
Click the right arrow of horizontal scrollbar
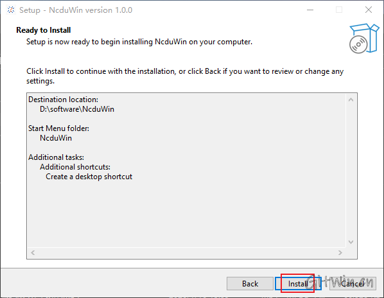[x=340, y=252]
